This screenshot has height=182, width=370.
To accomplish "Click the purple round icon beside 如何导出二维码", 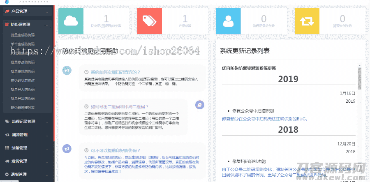I will click(x=200, y=105).
